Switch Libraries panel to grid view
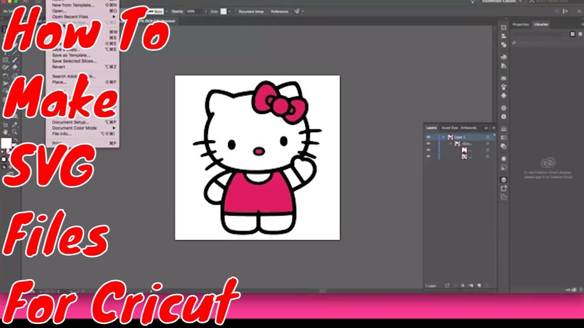This screenshot has height=328, width=584. (573, 34)
